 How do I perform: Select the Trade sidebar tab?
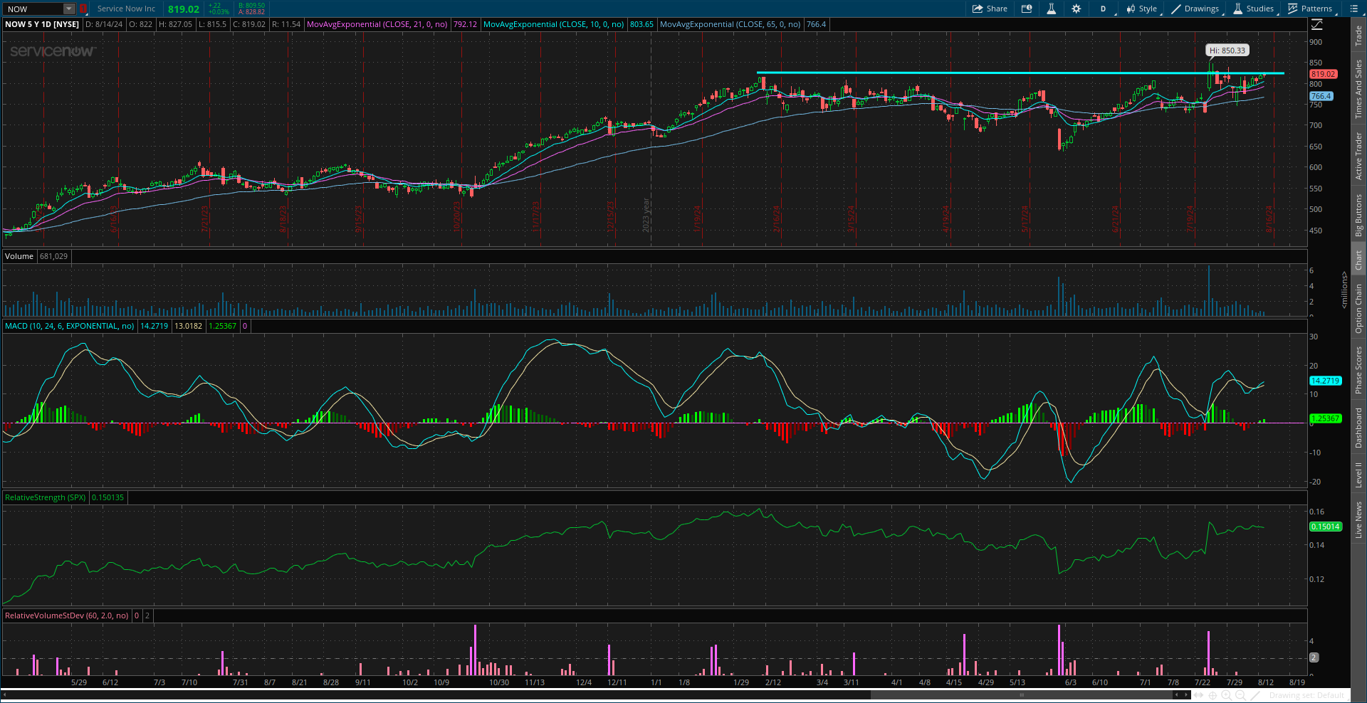click(x=1358, y=36)
